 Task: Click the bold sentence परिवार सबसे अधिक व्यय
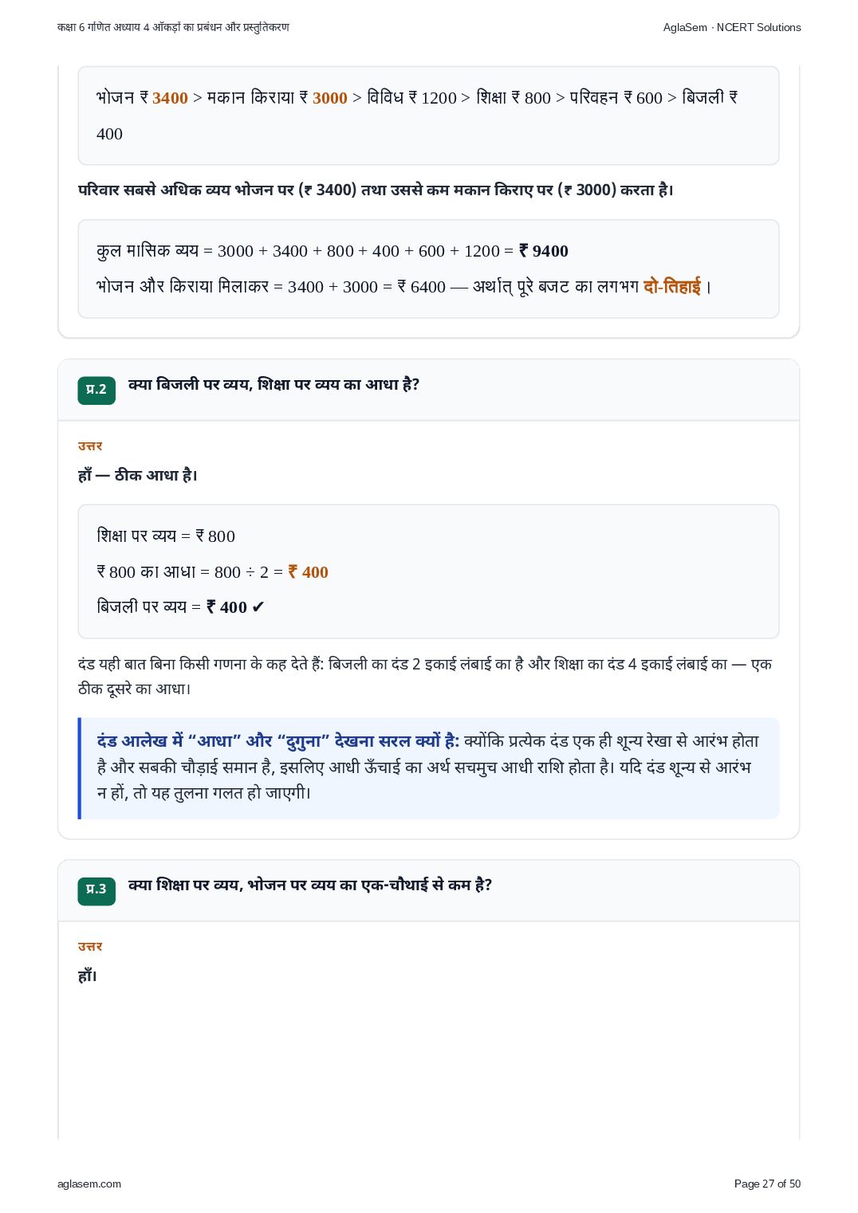click(376, 190)
